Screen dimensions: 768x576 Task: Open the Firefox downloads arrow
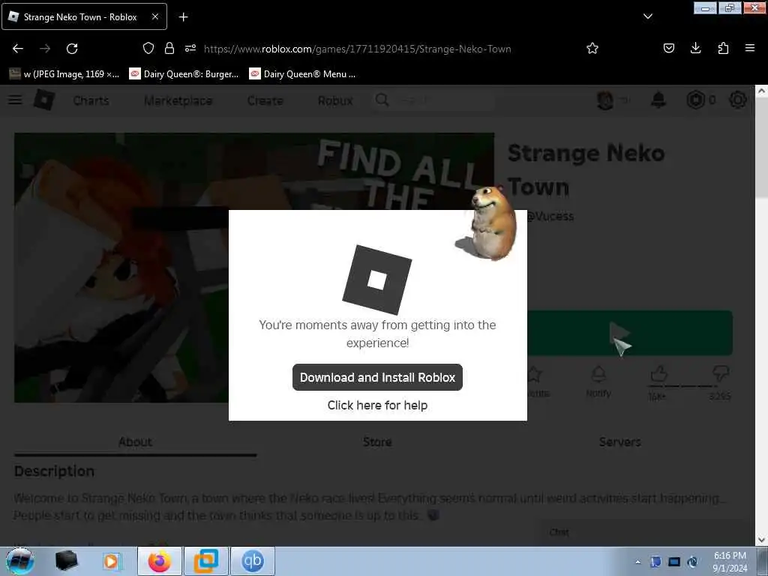click(x=695, y=48)
